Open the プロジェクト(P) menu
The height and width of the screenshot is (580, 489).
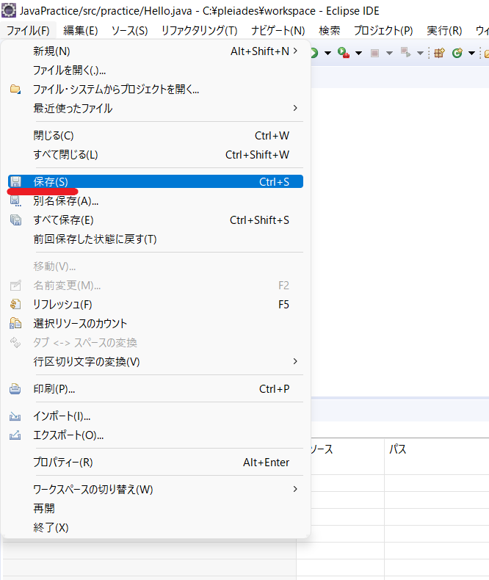coord(383,30)
